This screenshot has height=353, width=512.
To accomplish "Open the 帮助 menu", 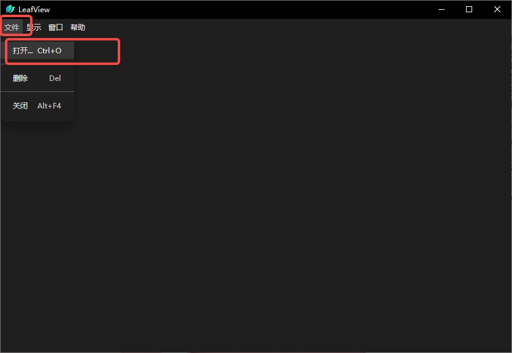I will pos(78,28).
